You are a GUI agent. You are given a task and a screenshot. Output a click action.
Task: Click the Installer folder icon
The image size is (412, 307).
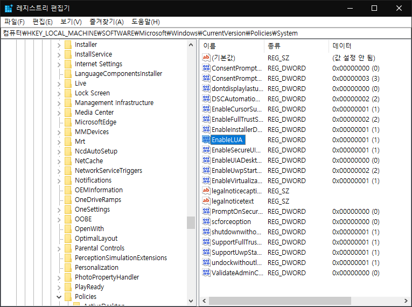pyautogui.click(x=68, y=45)
